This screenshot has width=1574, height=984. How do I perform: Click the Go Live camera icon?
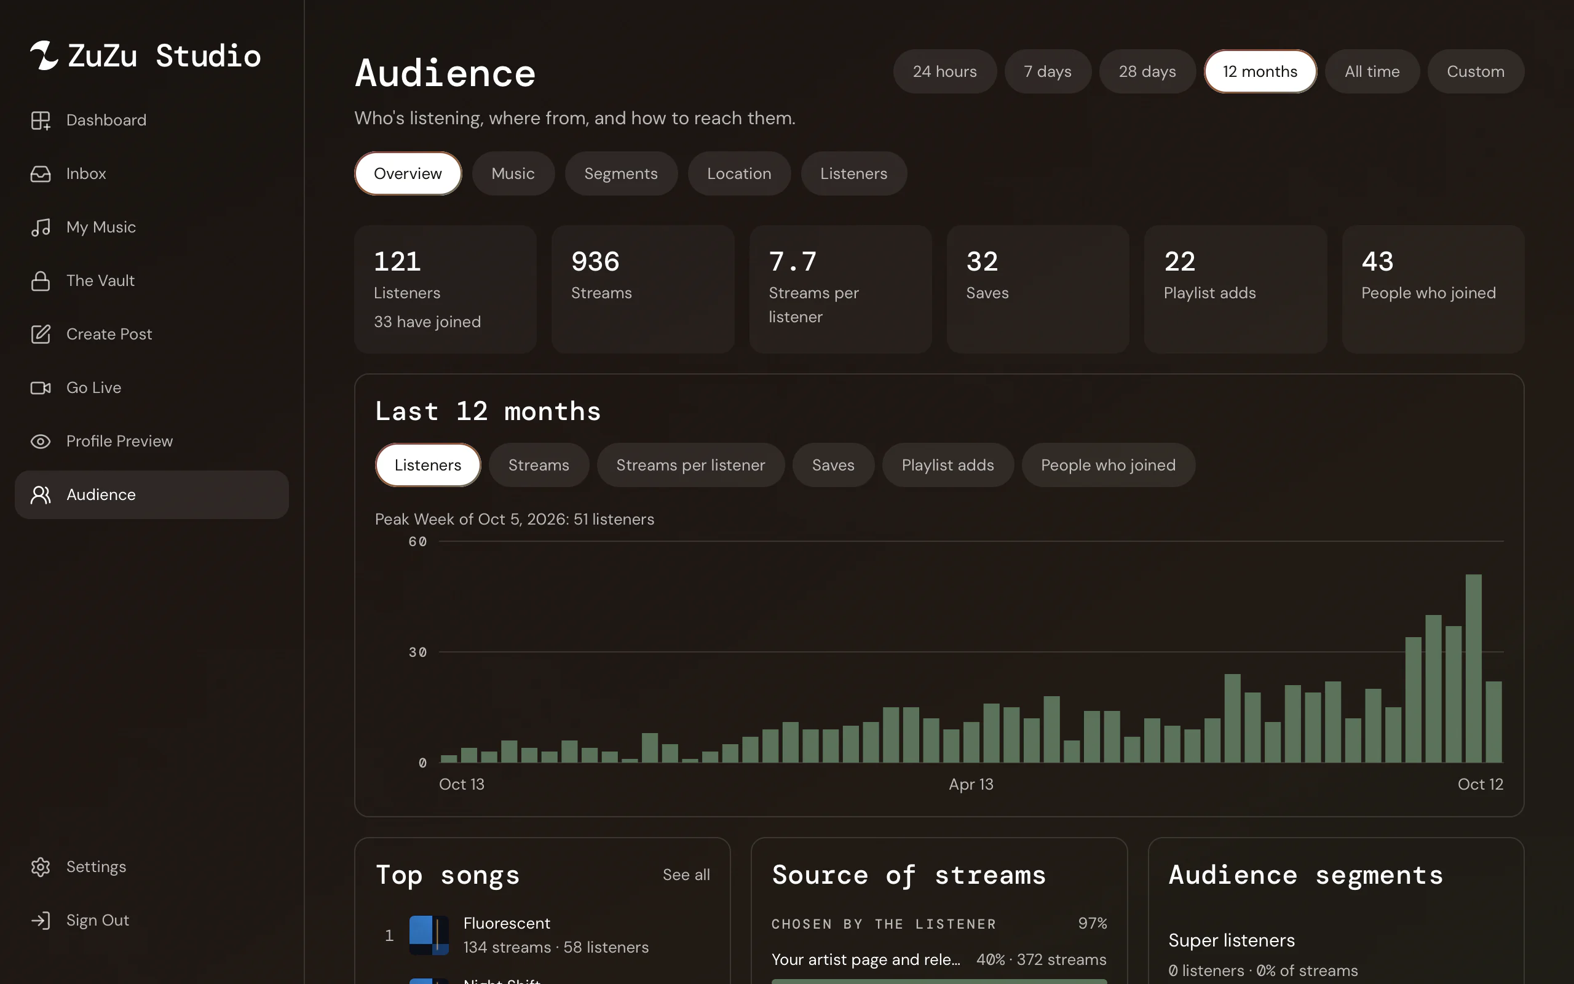coord(41,388)
